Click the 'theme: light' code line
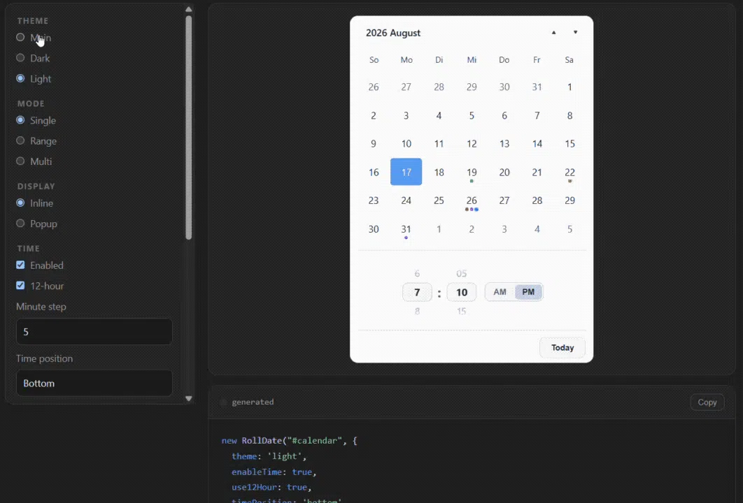The image size is (743, 503). pos(269,456)
